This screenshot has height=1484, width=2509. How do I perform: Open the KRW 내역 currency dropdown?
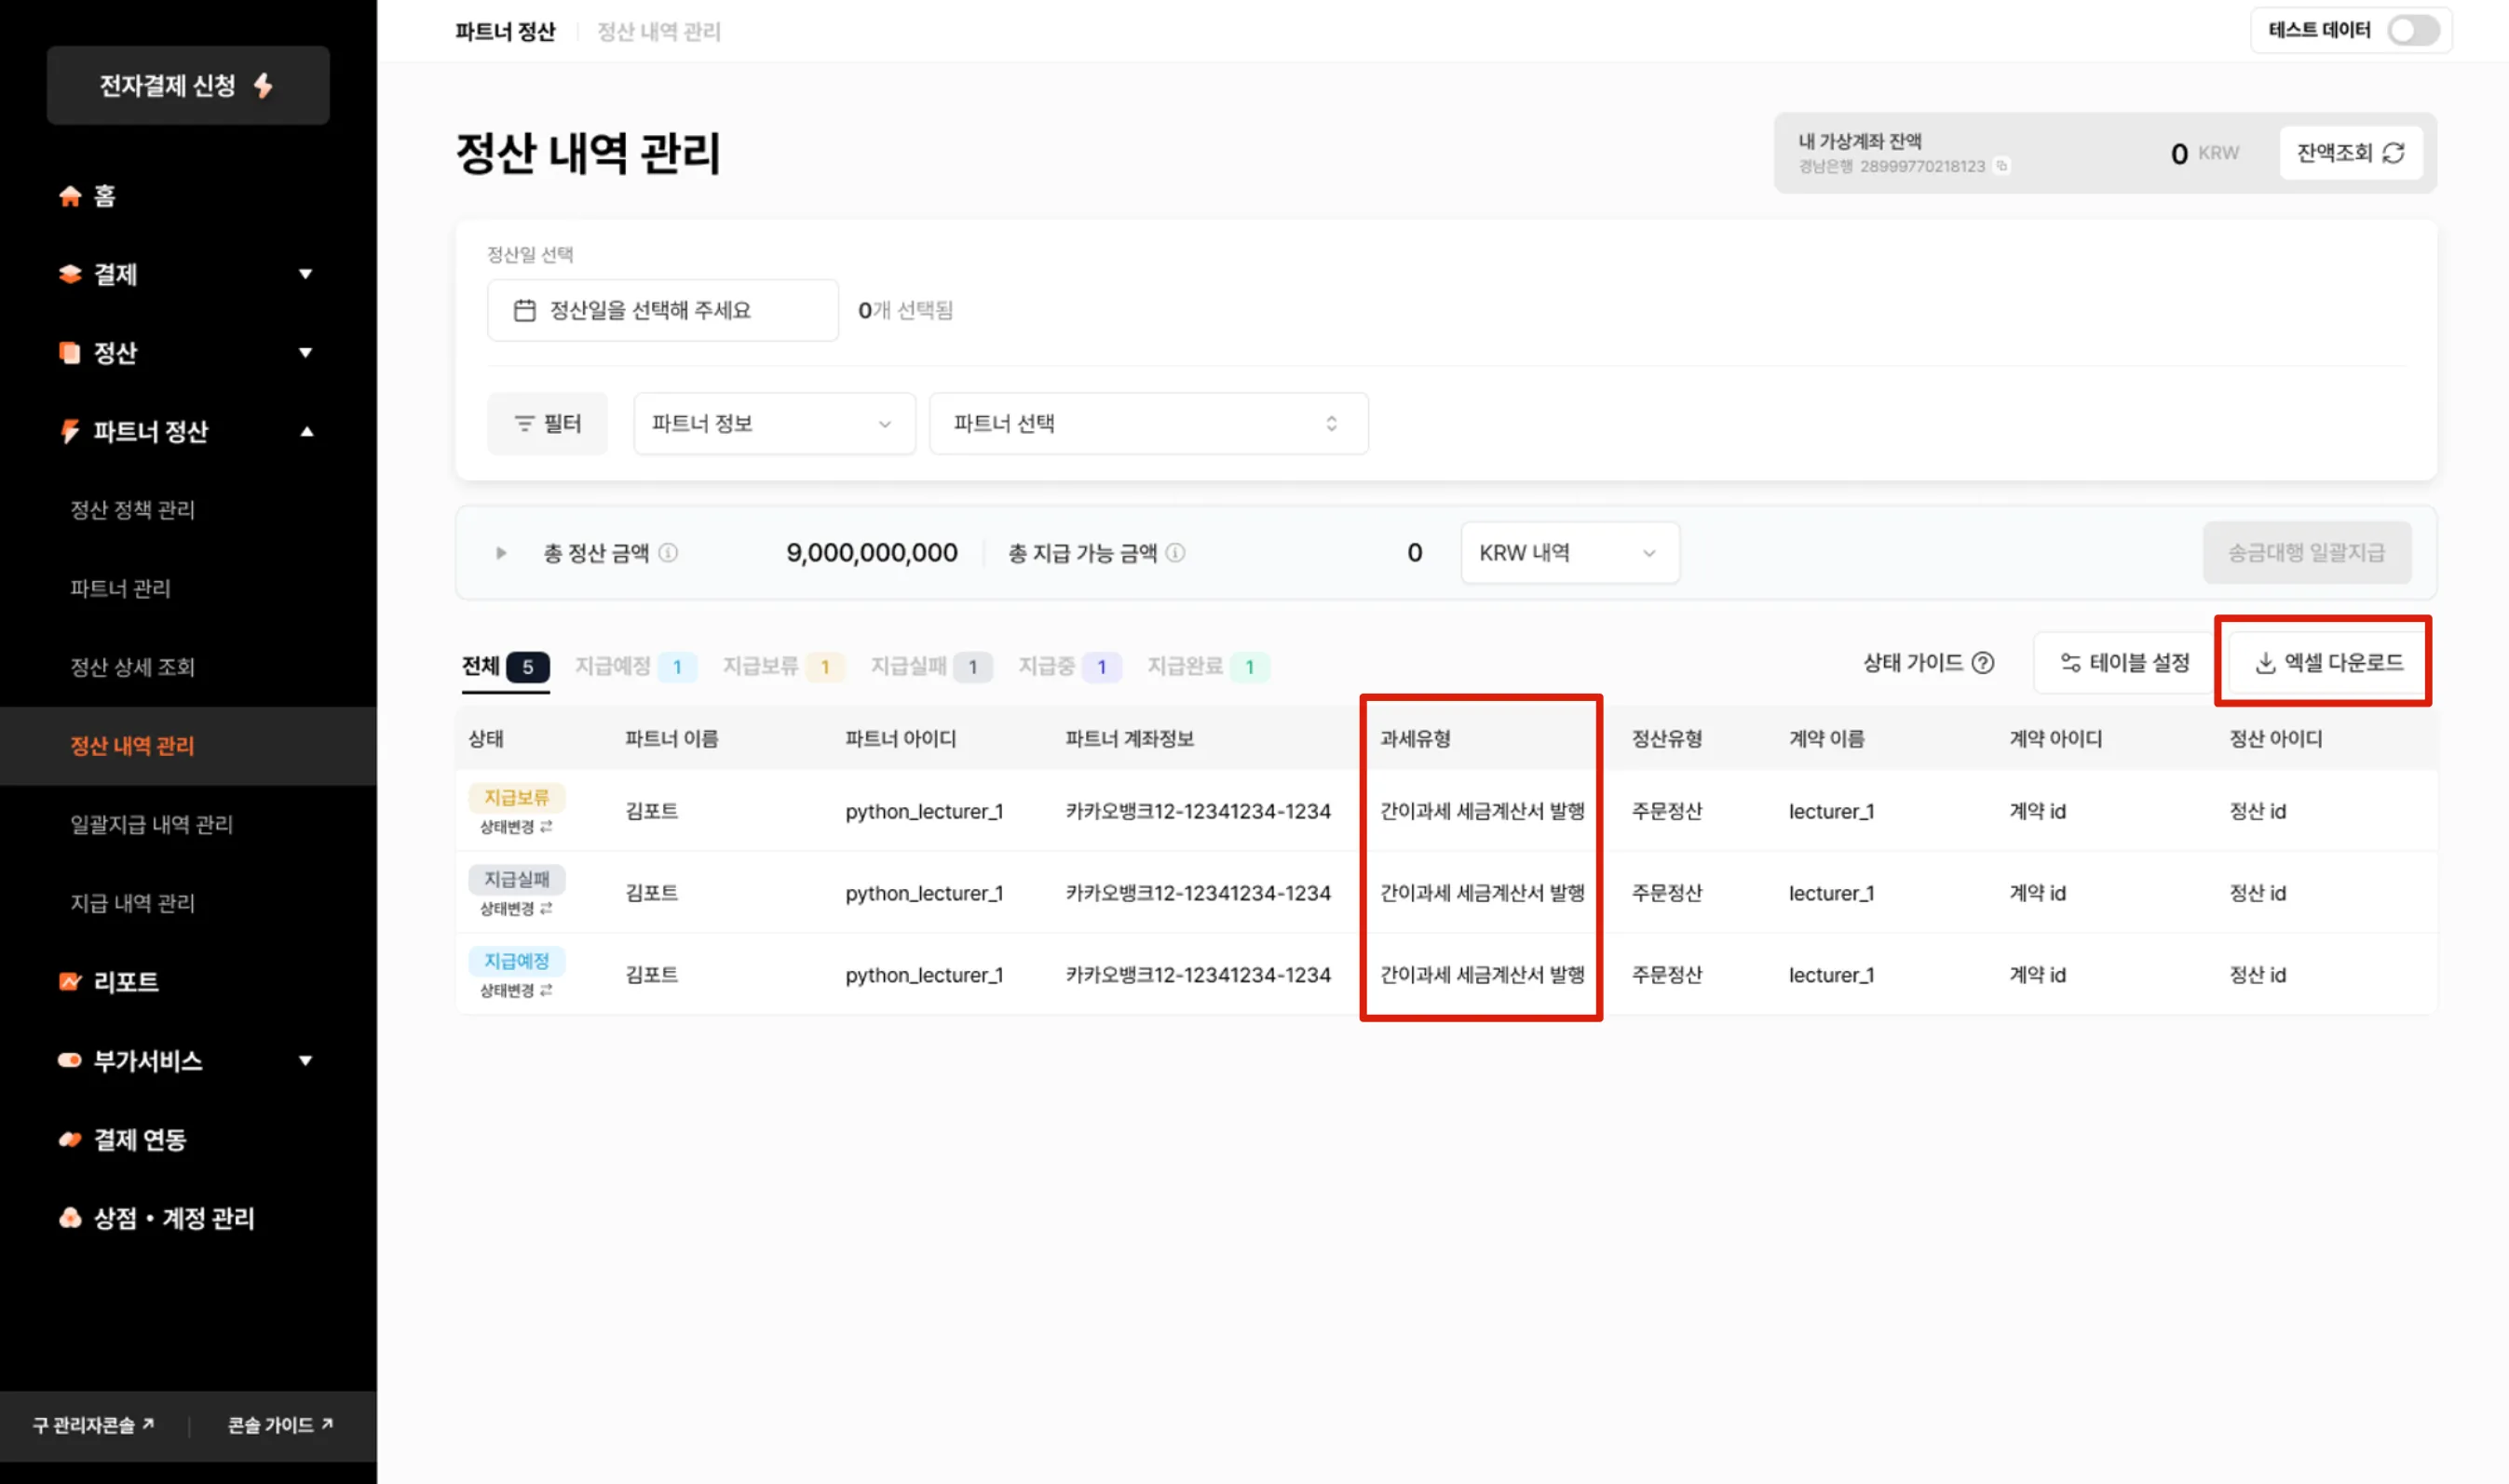click(1568, 553)
